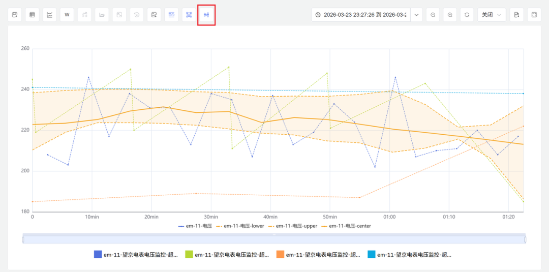Image resolution: width=549 pixels, height=272 pixels.
Task: Click the zoom out magnifier icon
Action: (433, 15)
